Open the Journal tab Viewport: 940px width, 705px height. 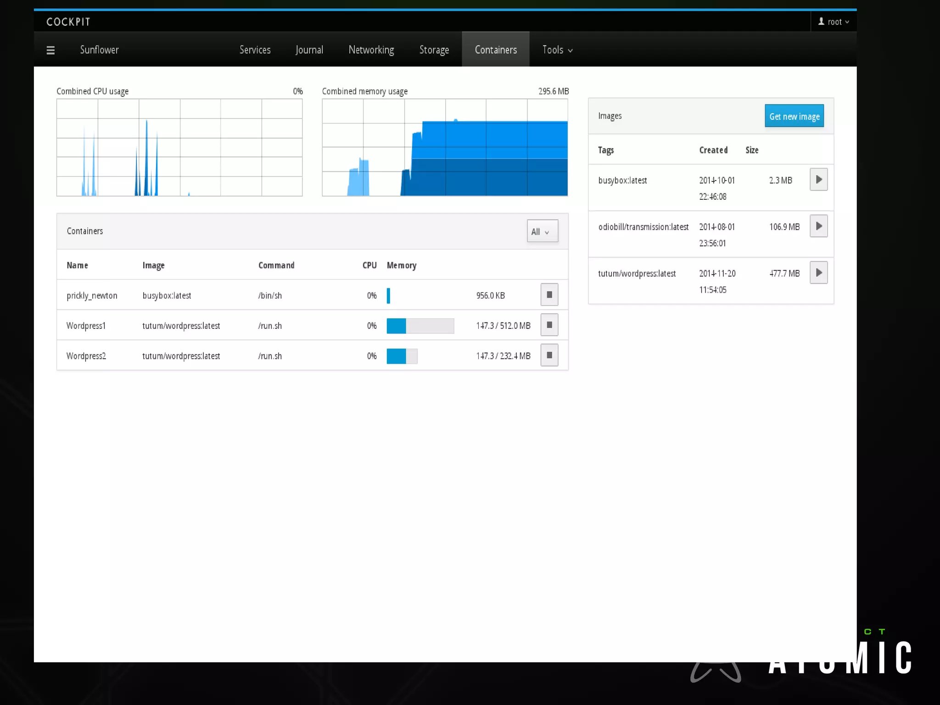tap(309, 50)
